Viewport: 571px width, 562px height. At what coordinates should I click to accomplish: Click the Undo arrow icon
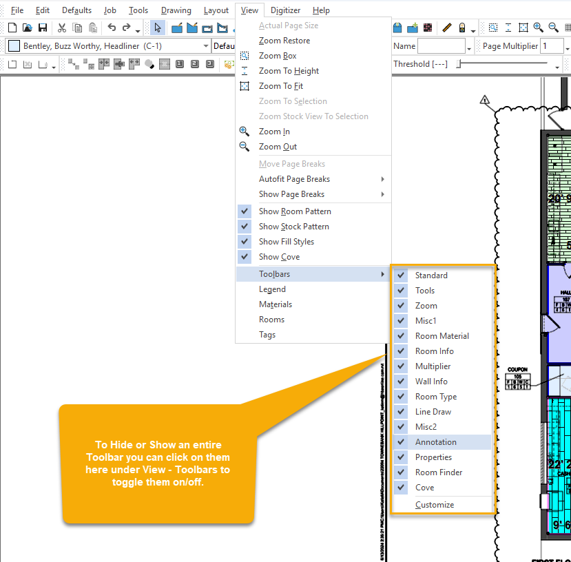112,28
